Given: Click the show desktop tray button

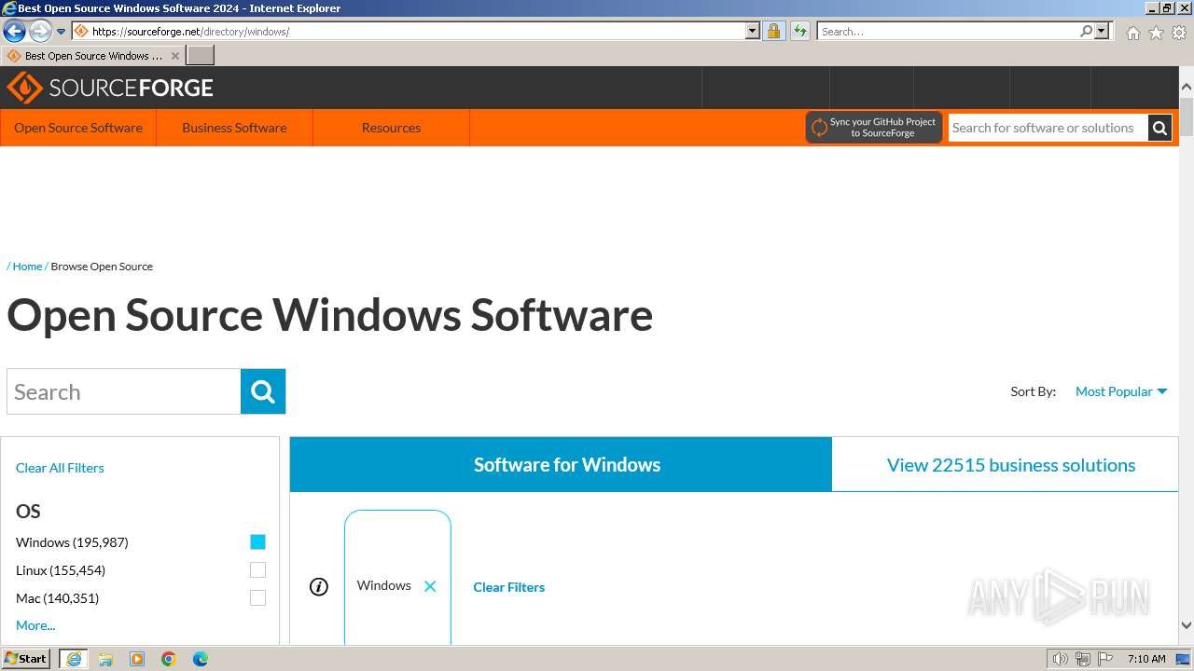Looking at the screenshot, I should tap(1184, 659).
